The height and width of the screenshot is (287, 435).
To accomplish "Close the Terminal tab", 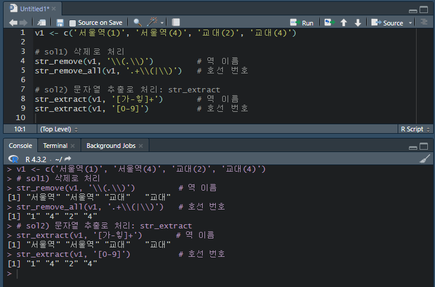I will click(x=73, y=146).
